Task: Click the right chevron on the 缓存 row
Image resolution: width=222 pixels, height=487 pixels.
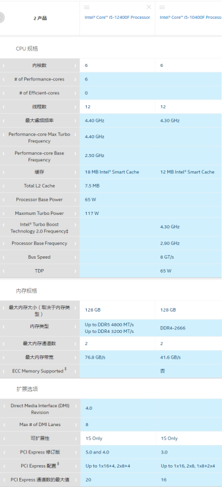Action: [x=76, y=172]
